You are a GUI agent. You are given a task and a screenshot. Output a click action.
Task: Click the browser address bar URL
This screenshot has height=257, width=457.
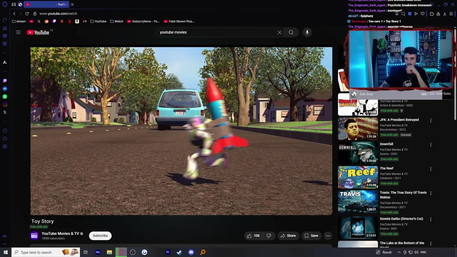pyautogui.click(x=58, y=14)
